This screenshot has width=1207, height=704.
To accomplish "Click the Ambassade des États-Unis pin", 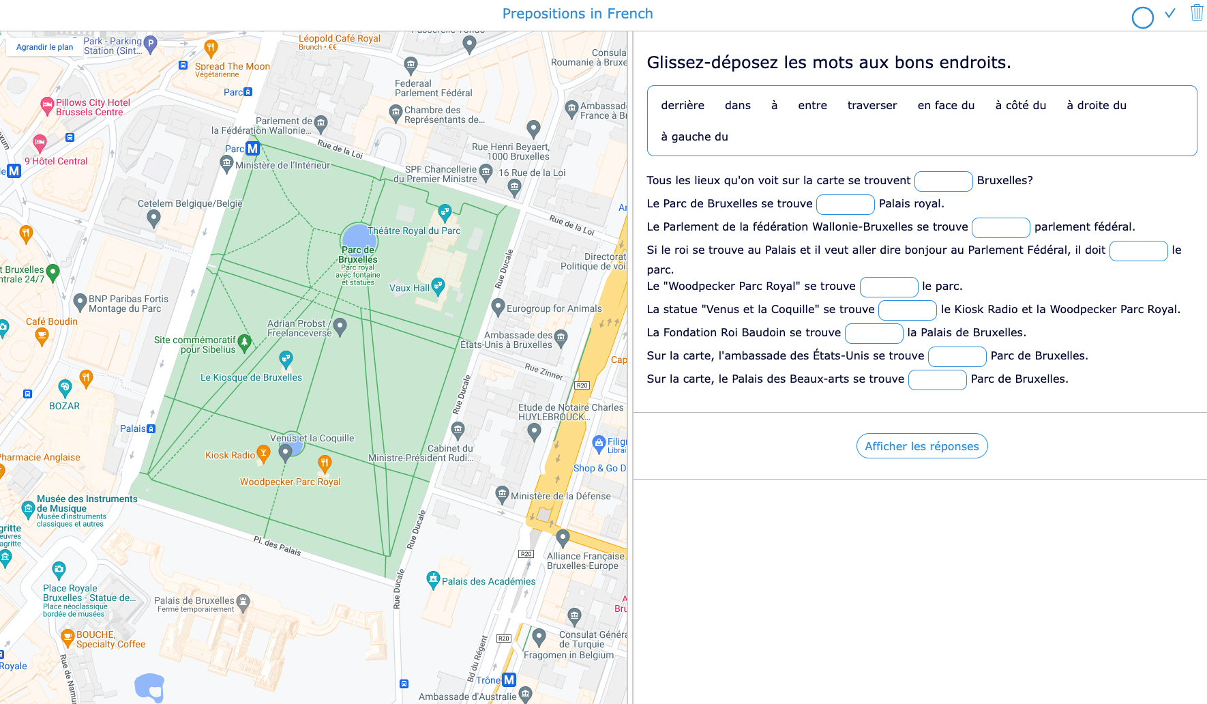I will point(561,338).
